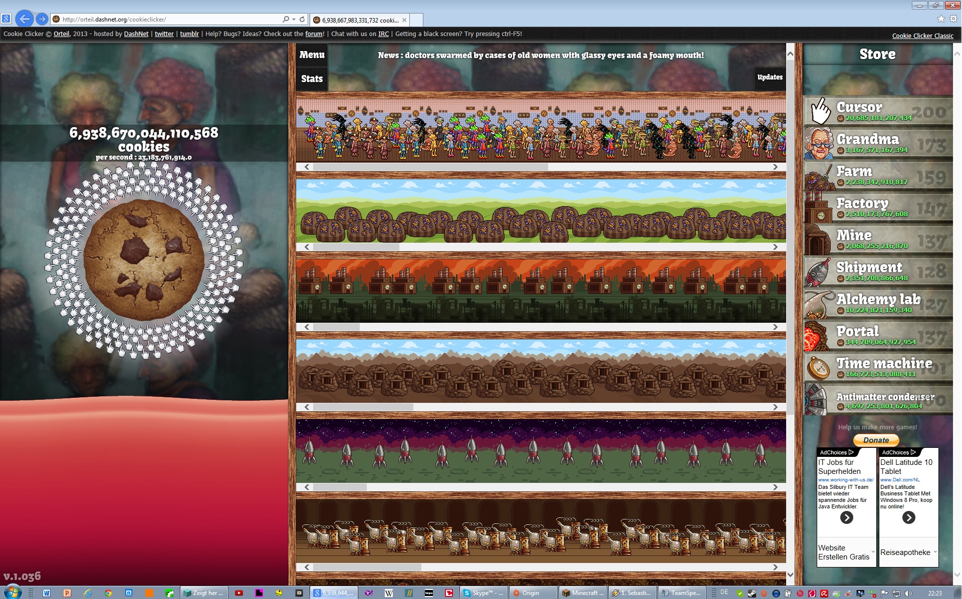Open the Stats panel
962x599 pixels.
pos(312,79)
